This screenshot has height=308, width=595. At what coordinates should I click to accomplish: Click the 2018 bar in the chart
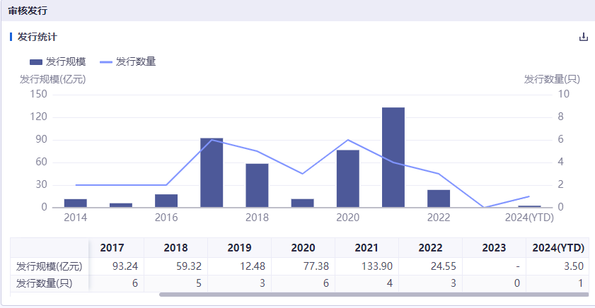pos(257,185)
